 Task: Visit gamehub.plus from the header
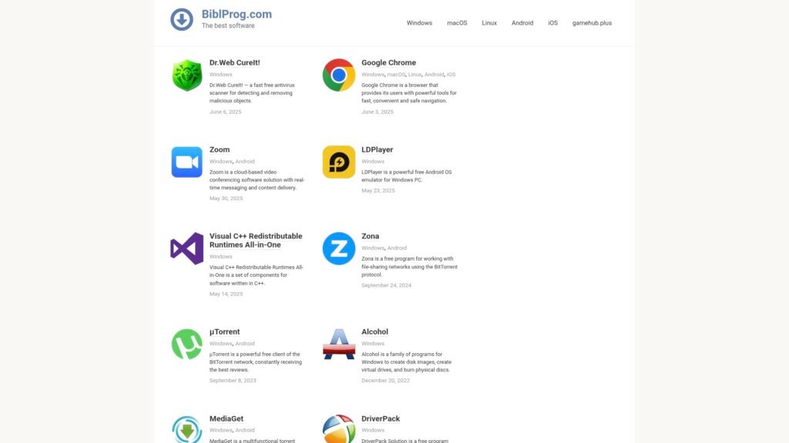tap(592, 23)
